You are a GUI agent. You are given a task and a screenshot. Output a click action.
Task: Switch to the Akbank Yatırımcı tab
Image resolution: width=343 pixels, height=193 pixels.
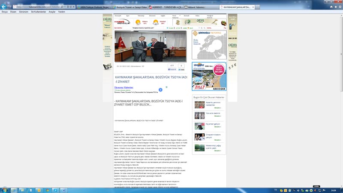point(202,7)
